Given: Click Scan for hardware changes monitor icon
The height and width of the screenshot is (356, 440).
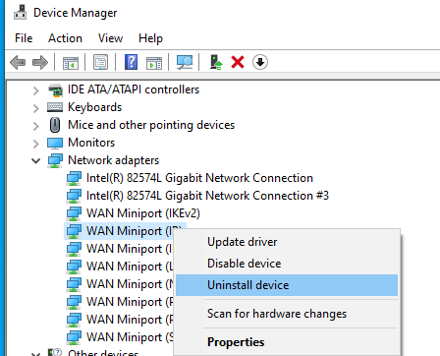Looking at the screenshot, I should click(x=185, y=62).
